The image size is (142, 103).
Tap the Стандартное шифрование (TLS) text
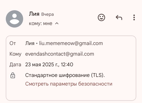coord(65,75)
